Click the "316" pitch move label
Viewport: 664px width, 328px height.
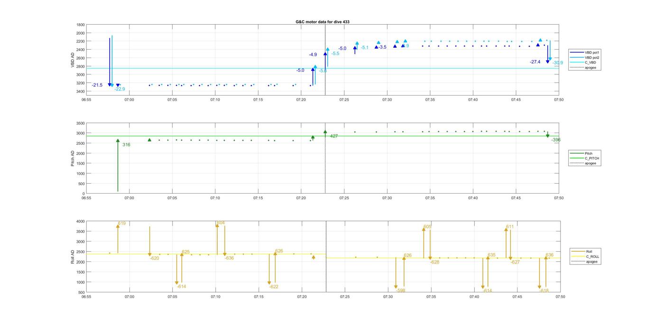(126, 145)
